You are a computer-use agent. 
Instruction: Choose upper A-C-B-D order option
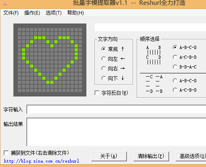point(175,57)
